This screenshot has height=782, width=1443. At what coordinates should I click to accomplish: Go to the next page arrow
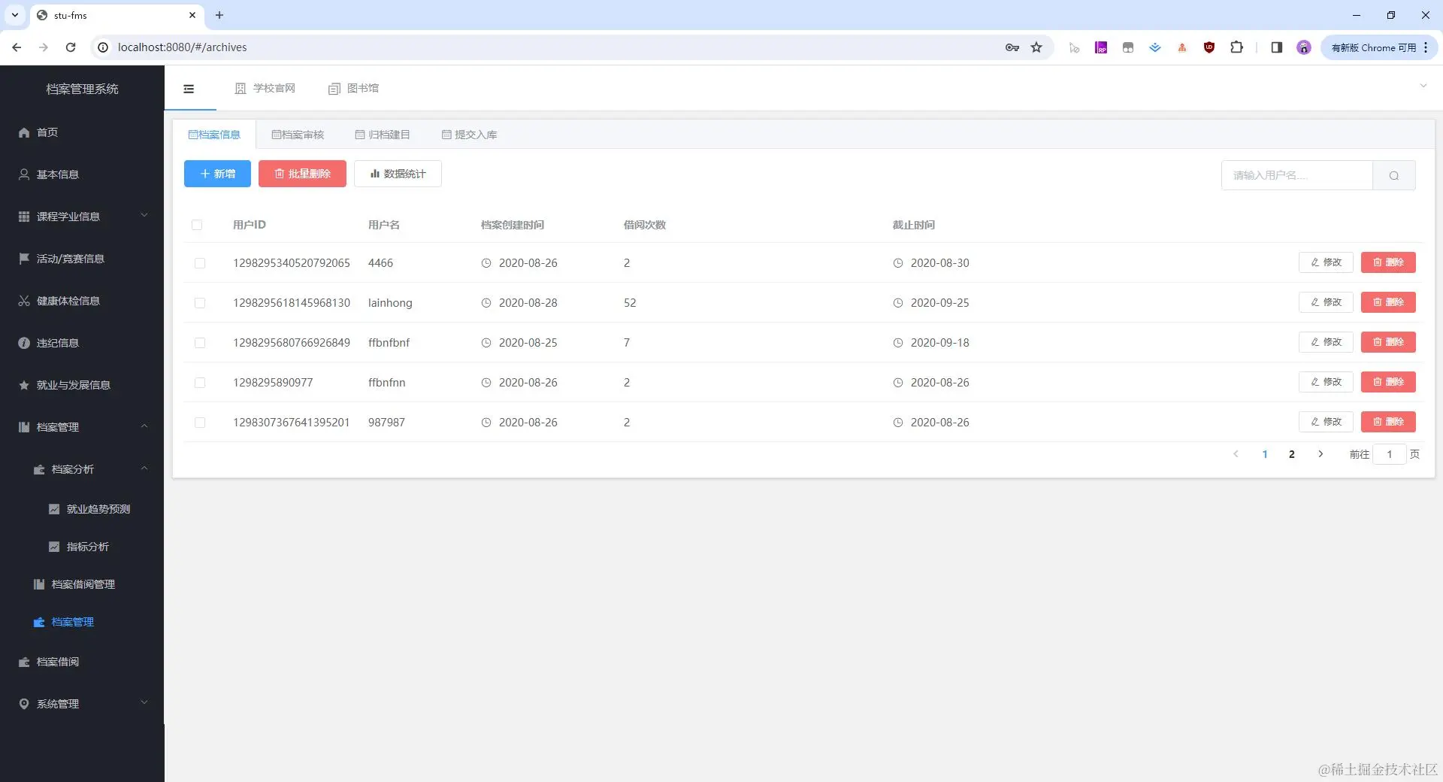click(1320, 454)
